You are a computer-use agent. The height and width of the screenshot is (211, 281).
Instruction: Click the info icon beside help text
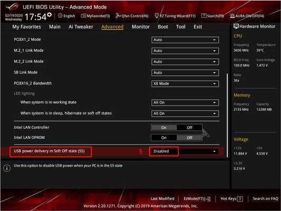click(7, 168)
